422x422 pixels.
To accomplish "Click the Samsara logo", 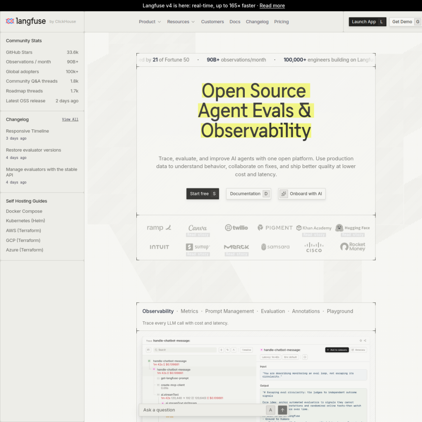I will point(275,247).
